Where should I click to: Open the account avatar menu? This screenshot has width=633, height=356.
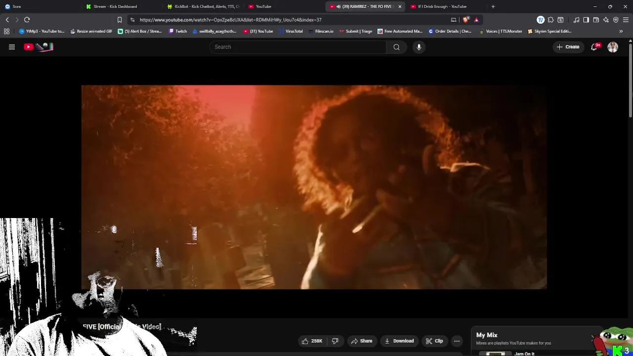click(613, 47)
